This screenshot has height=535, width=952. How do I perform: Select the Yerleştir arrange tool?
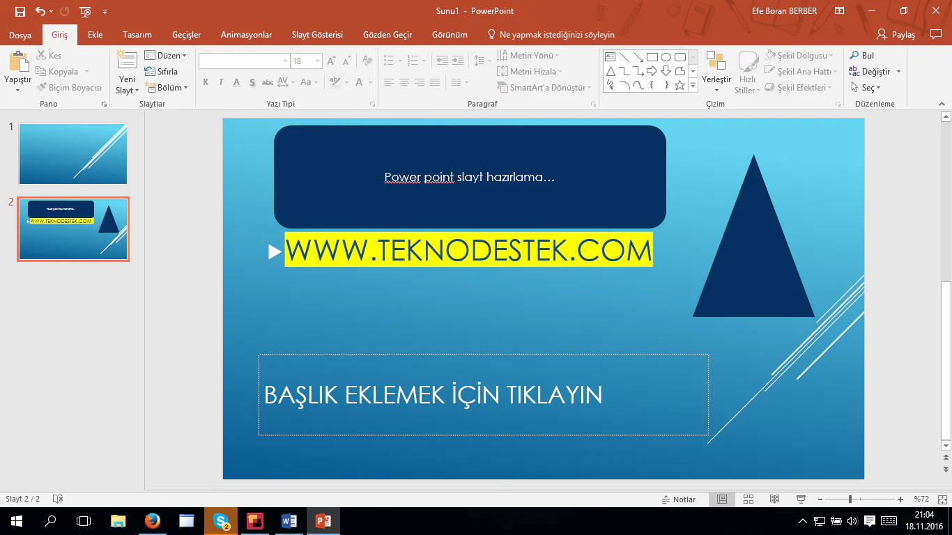716,63
